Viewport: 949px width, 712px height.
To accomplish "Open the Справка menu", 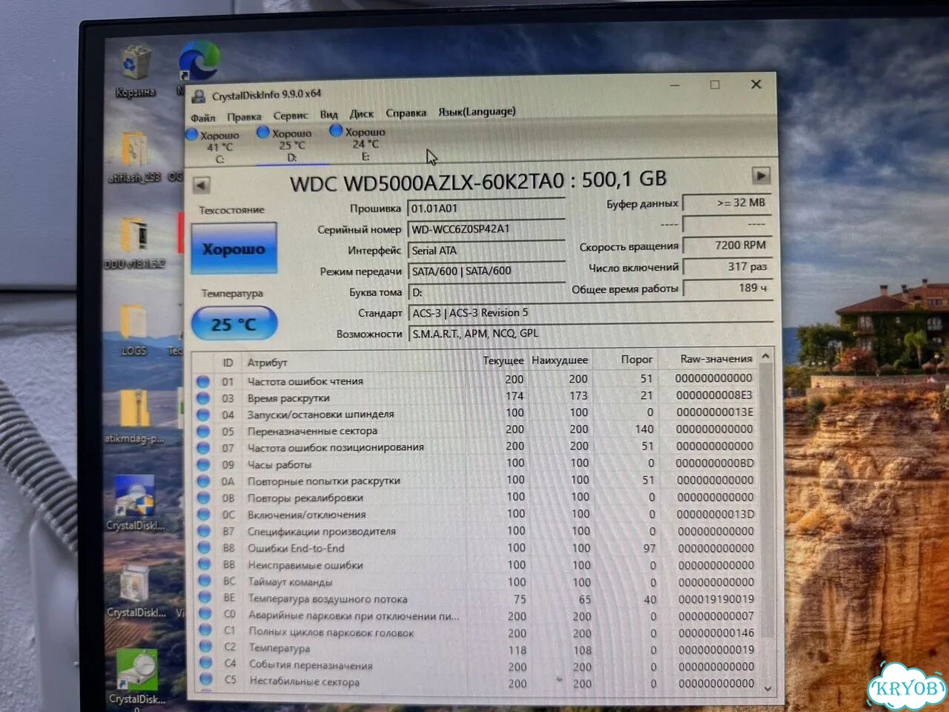I will coord(406,113).
